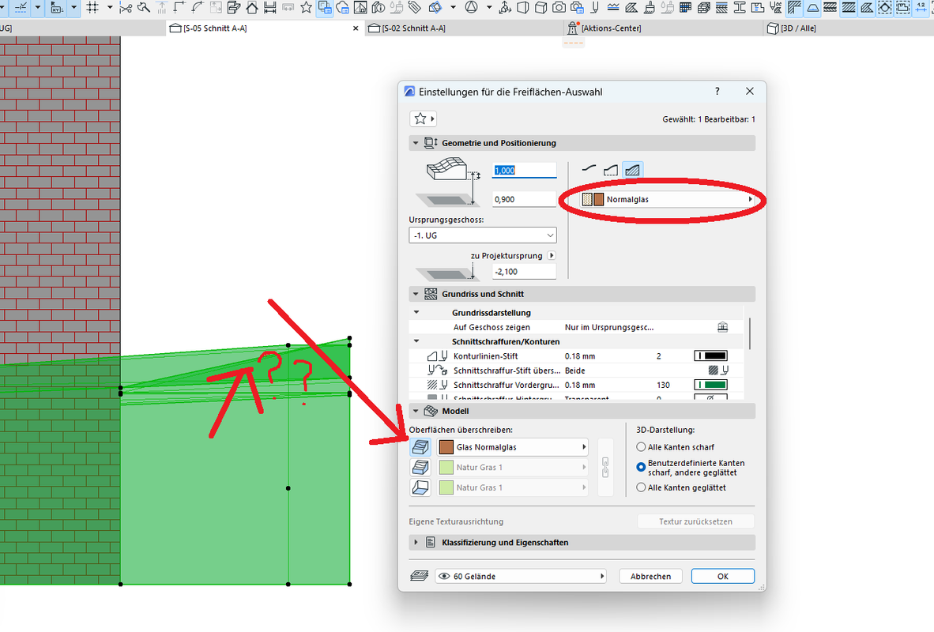
Task: Collapse the Modell panel
Action: (x=416, y=411)
